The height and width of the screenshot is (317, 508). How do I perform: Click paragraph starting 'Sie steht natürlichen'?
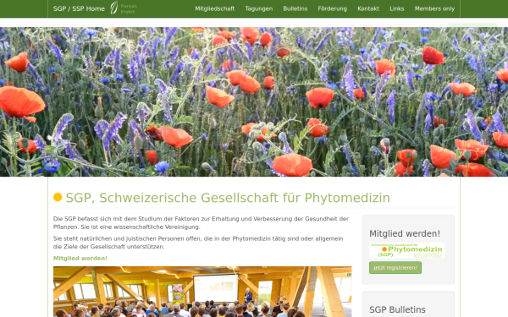[x=198, y=243]
